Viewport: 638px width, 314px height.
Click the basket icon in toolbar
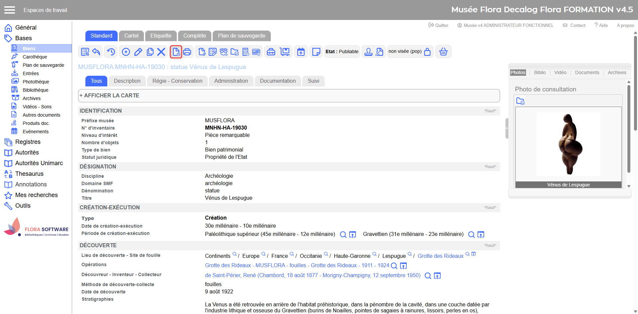tap(443, 52)
